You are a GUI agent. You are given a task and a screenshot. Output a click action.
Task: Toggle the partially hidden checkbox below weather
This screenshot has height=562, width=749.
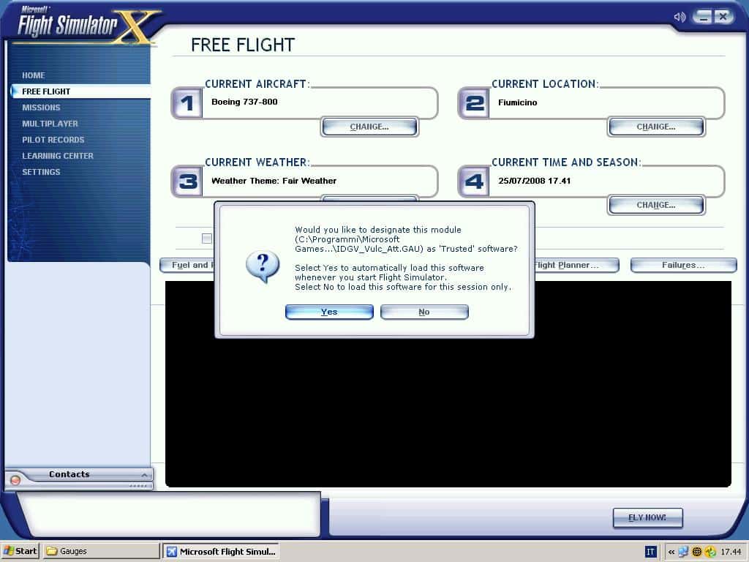click(207, 238)
